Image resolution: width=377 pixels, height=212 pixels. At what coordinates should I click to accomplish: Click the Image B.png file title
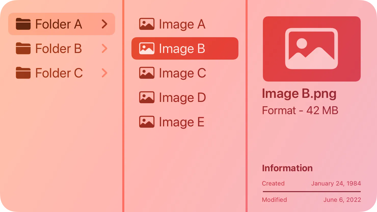(299, 94)
